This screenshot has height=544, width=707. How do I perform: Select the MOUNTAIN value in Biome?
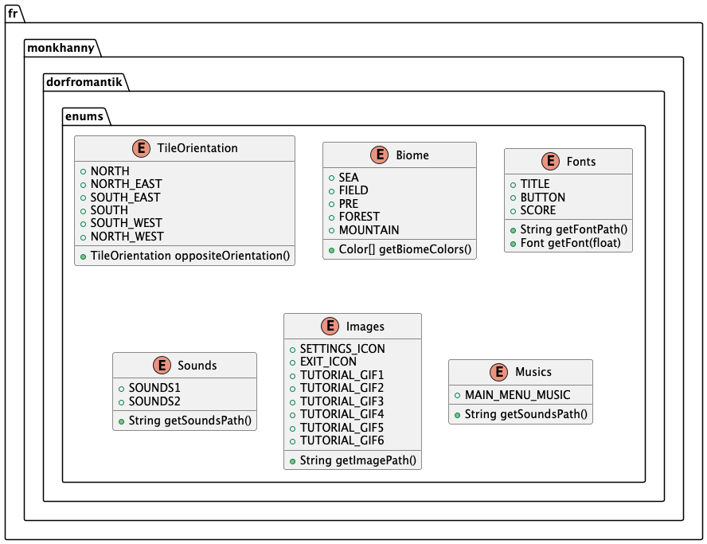coord(369,229)
